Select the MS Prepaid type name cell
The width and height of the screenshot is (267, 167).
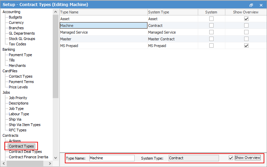tap(103, 46)
